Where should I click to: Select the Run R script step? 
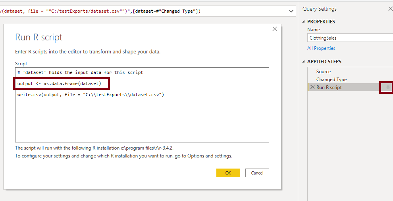point(329,87)
